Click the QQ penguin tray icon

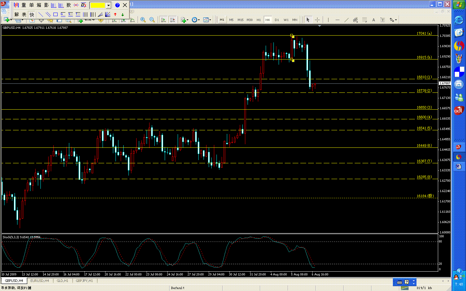(456, 277)
